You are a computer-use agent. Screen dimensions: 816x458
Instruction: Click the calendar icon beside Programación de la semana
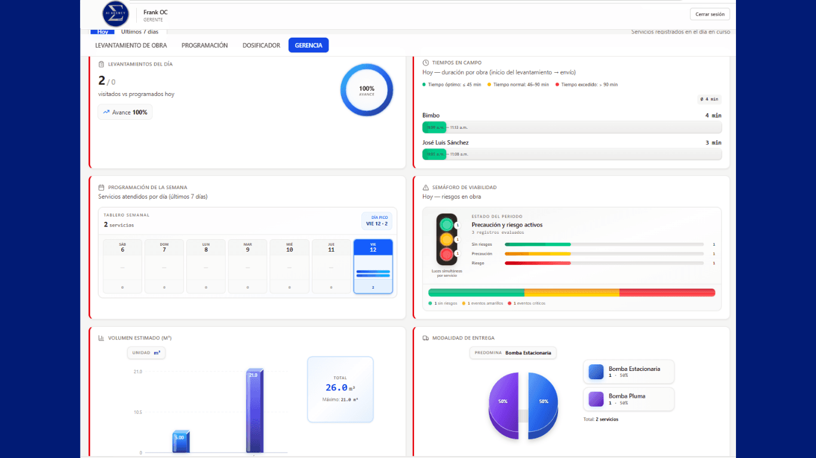[x=102, y=187]
